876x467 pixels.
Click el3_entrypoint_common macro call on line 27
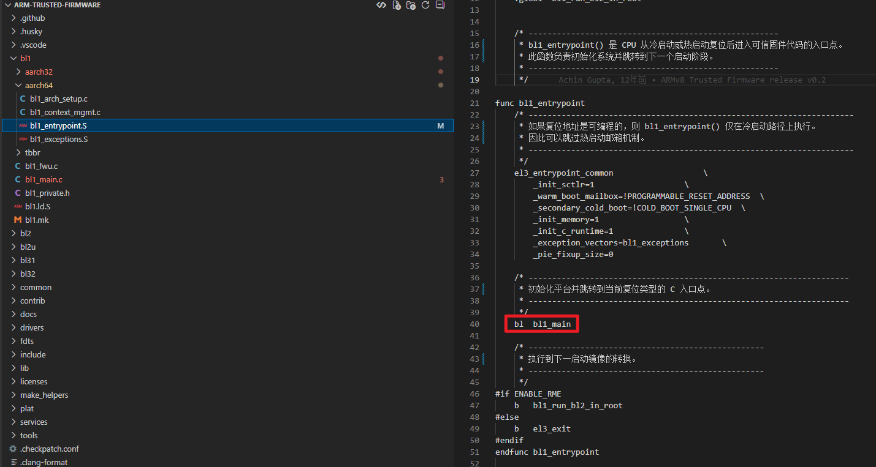tap(564, 173)
